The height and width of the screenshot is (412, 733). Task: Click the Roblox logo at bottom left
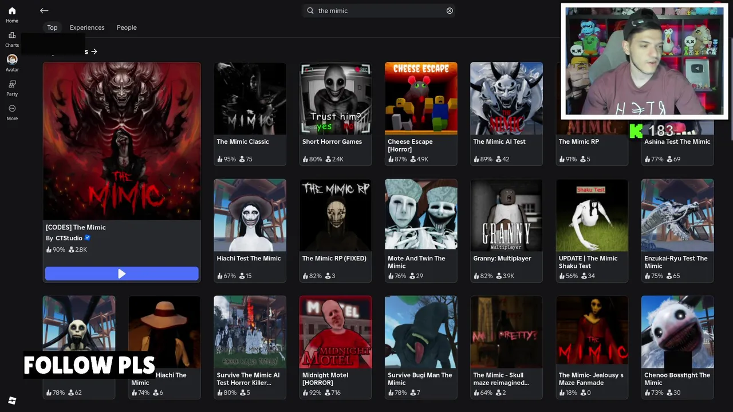pos(12,401)
